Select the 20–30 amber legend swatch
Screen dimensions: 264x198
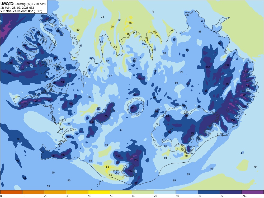pos(55,192)
